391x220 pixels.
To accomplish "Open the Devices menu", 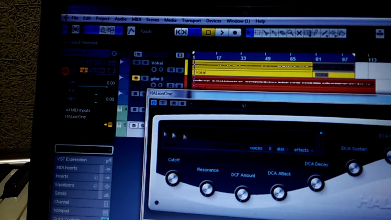I will 214,21.
